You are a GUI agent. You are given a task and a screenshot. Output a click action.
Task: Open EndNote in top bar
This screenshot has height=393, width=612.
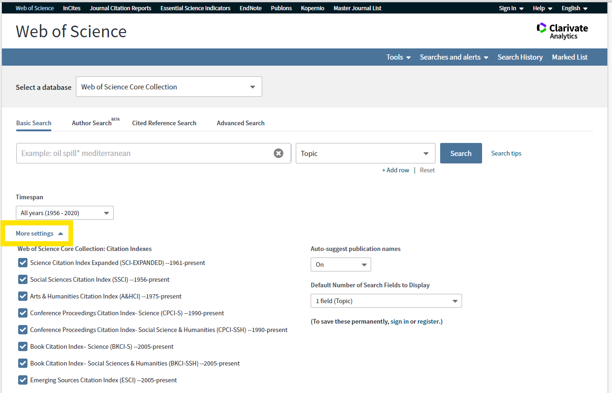click(251, 8)
